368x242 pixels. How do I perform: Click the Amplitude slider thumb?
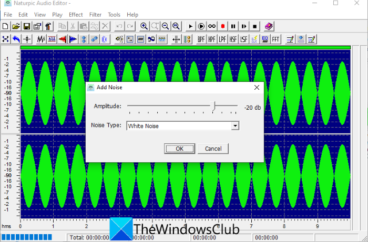(213, 106)
